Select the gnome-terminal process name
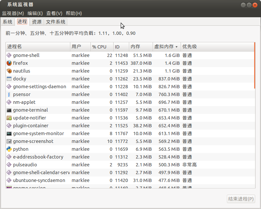The image size is (261, 209). [31, 110]
